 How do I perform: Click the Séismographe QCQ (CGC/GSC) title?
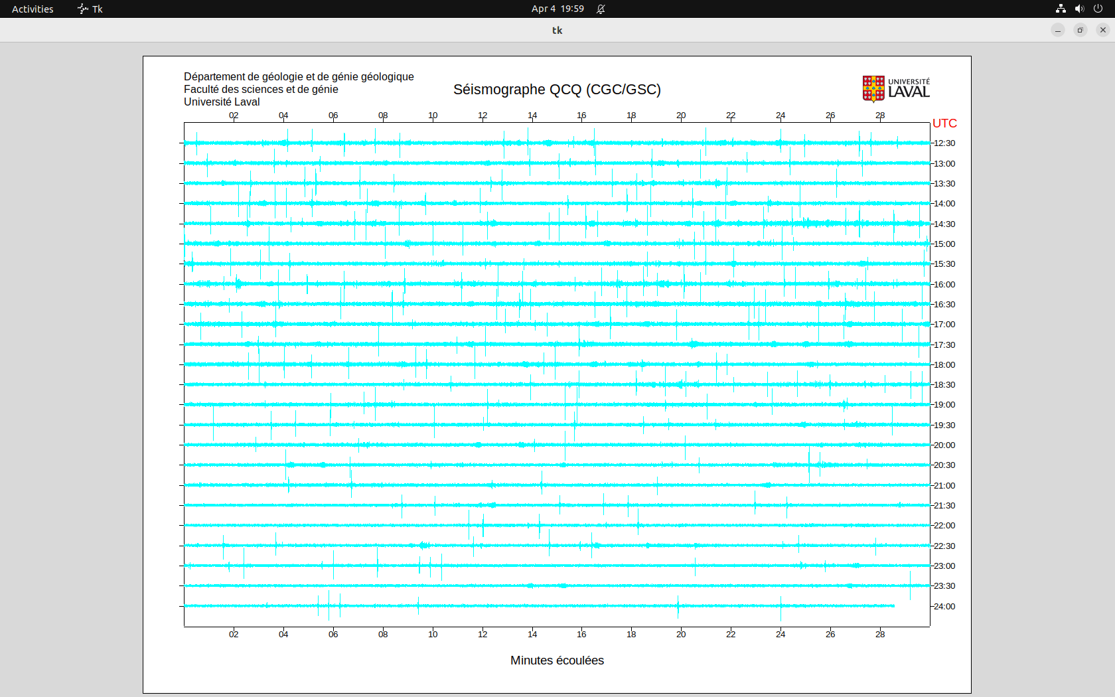pos(557,90)
